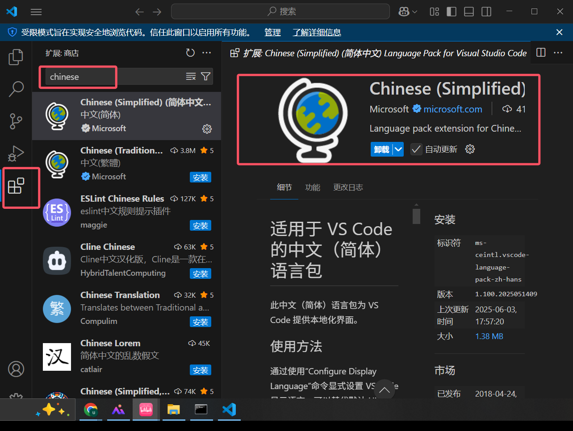Click the top search command center box
Viewport: 573px width, 431px height.
(x=280, y=12)
